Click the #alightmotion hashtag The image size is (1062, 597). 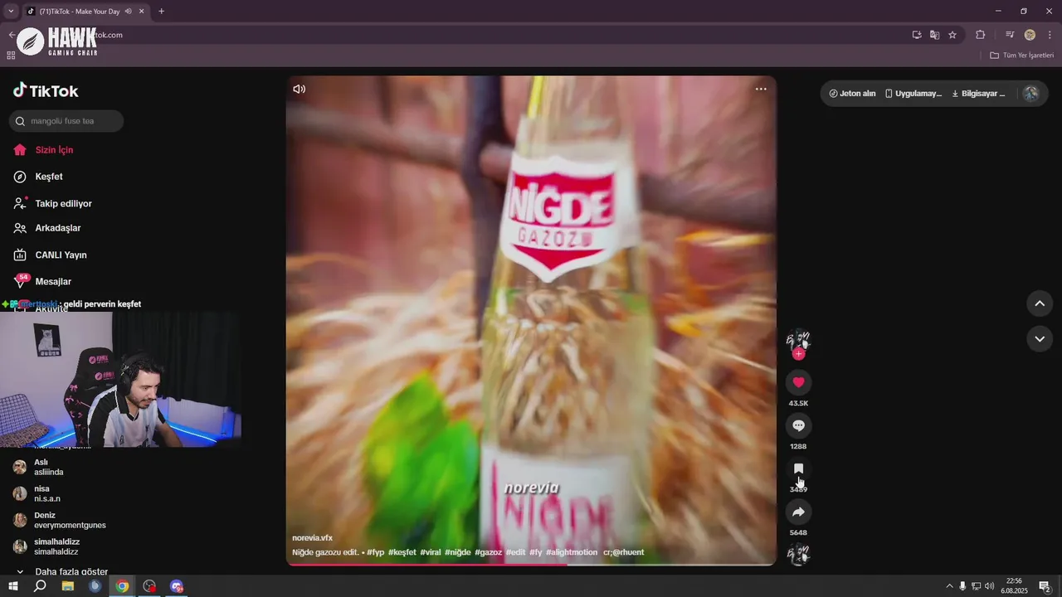[572, 552]
